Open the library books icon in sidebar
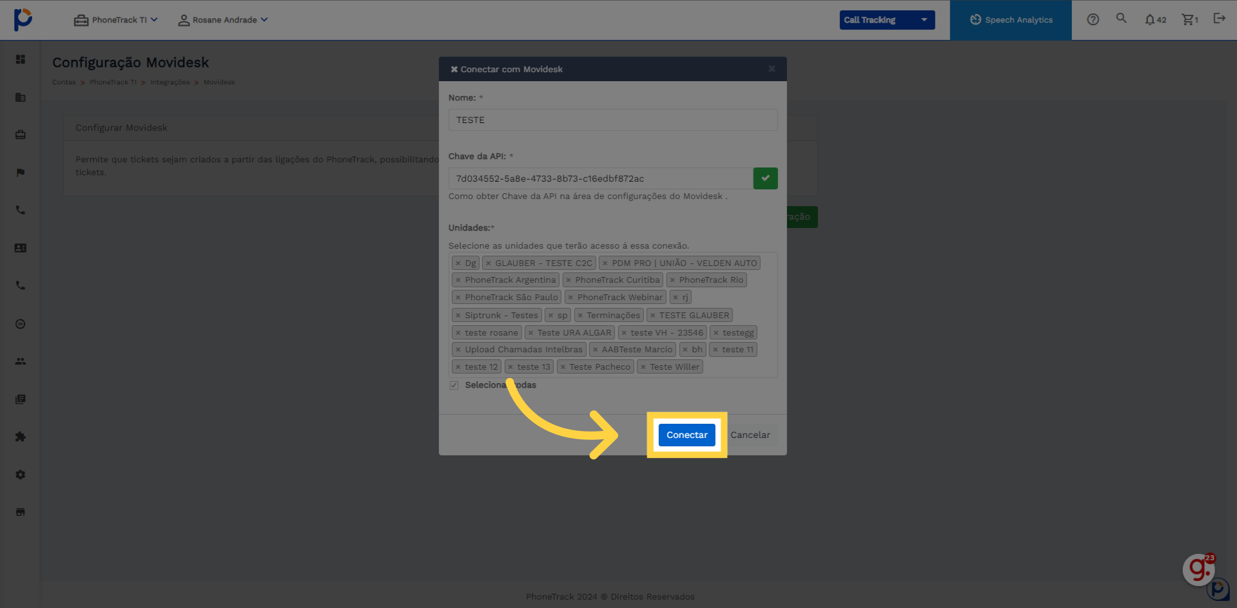 pos(21,399)
